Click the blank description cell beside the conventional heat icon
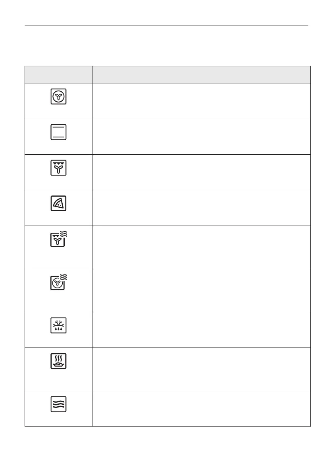This screenshot has height=473, width=333. (x=201, y=136)
